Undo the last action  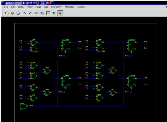(x=25, y=13)
